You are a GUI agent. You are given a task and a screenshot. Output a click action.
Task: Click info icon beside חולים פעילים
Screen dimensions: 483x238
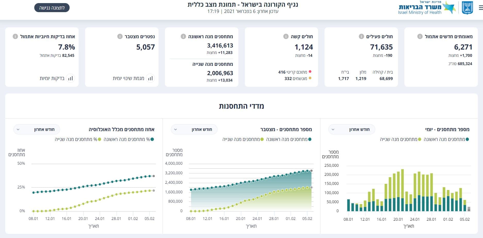[361, 36]
